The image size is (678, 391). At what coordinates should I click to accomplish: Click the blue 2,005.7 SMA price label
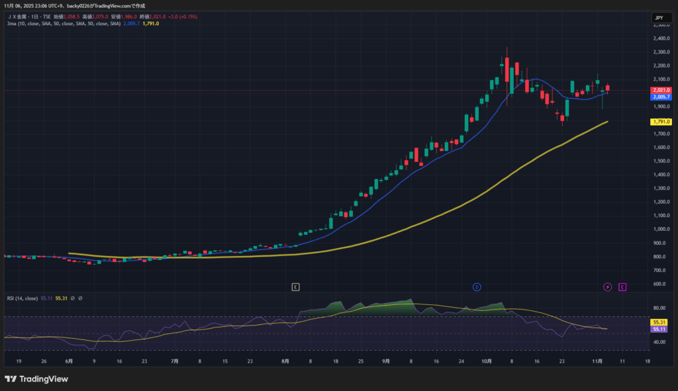coord(661,97)
